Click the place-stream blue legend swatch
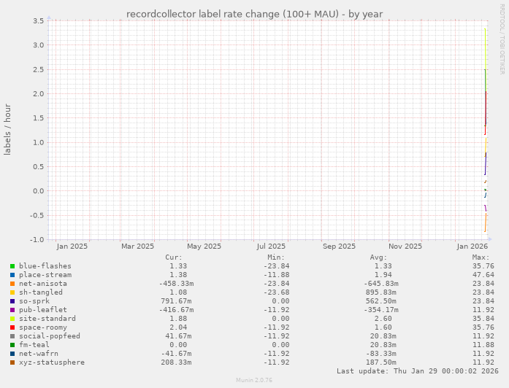Screen dimensions: 509x388 pyautogui.click(x=12, y=275)
